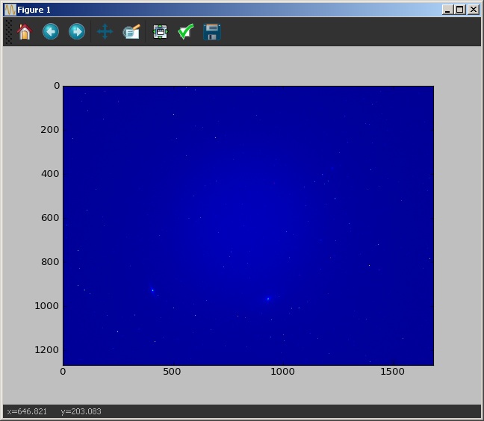The width and height of the screenshot is (484, 421).
Task: Close the Figure 1 window
Action: tap(474, 10)
